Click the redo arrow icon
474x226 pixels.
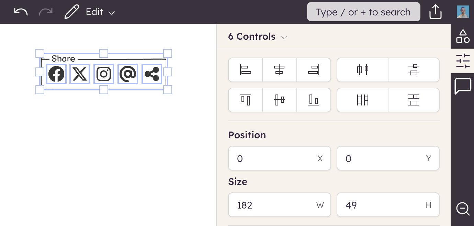click(46, 12)
